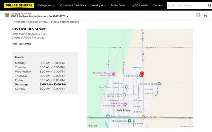The image size is (212, 132).
Task: Call store phone number (620) 301-0750
Action: coord(21,44)
